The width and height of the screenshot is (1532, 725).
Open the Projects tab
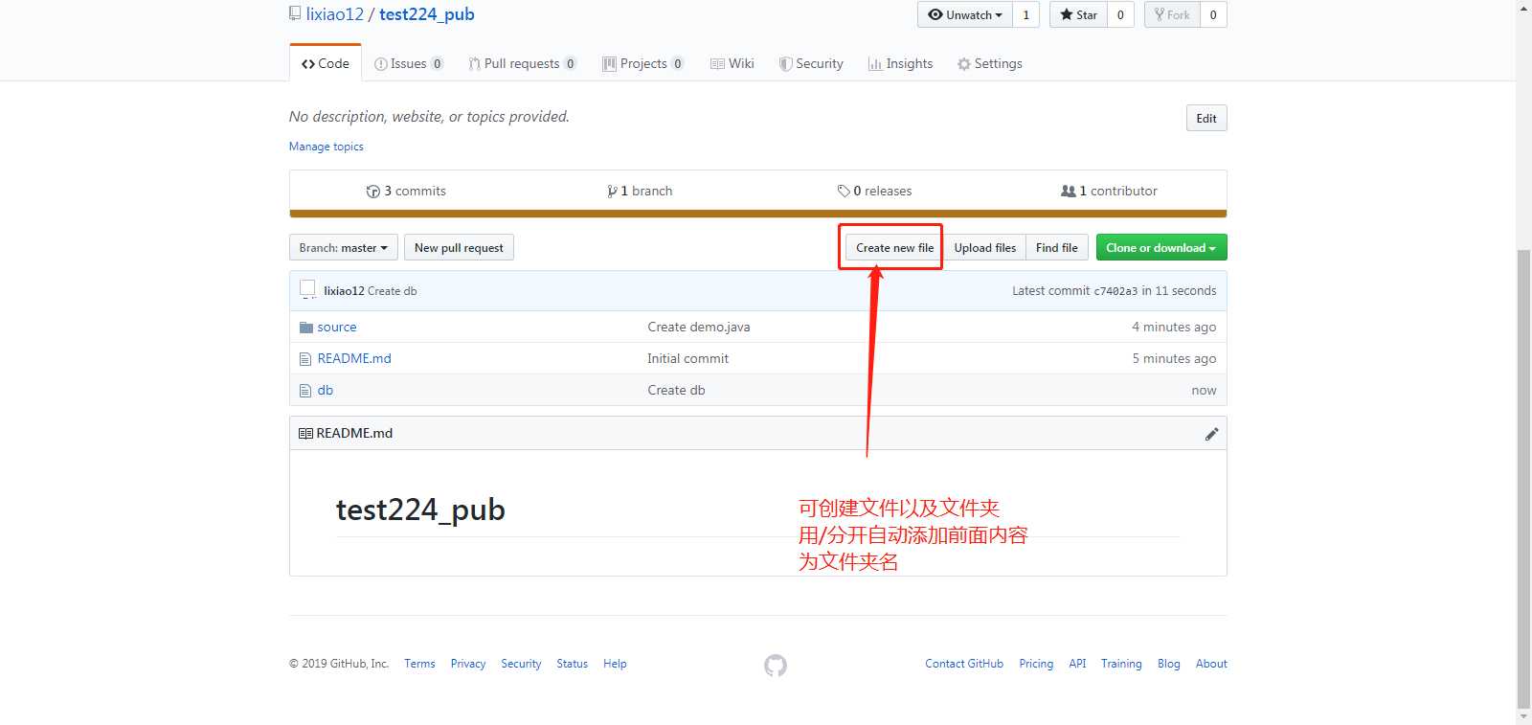click(x=642, y=64)
